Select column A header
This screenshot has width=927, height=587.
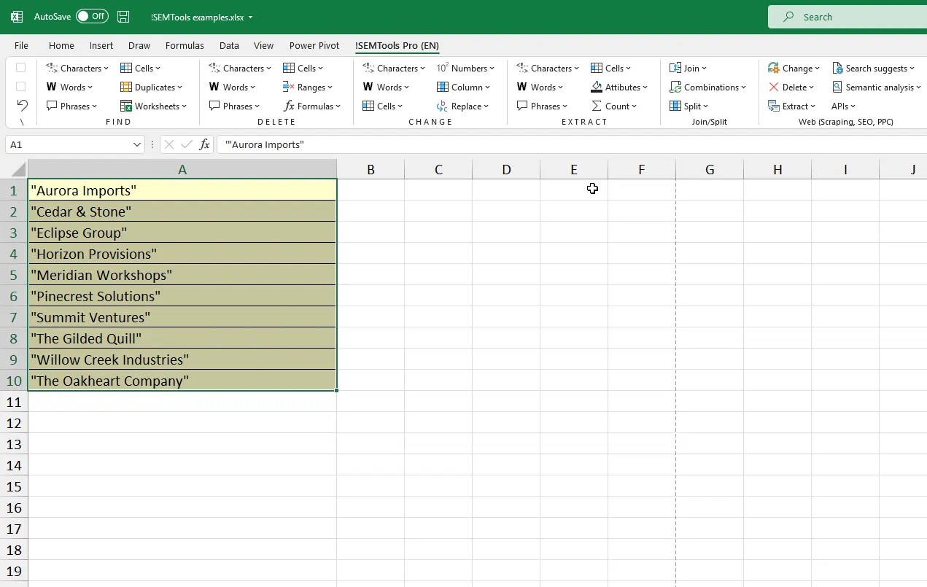(x=182, y=169)
